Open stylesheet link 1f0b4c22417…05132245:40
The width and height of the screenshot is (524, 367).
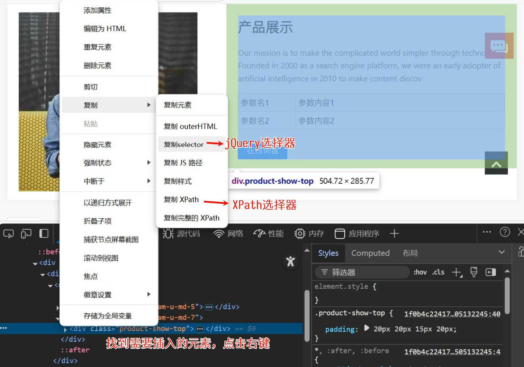tap(452, 314)
